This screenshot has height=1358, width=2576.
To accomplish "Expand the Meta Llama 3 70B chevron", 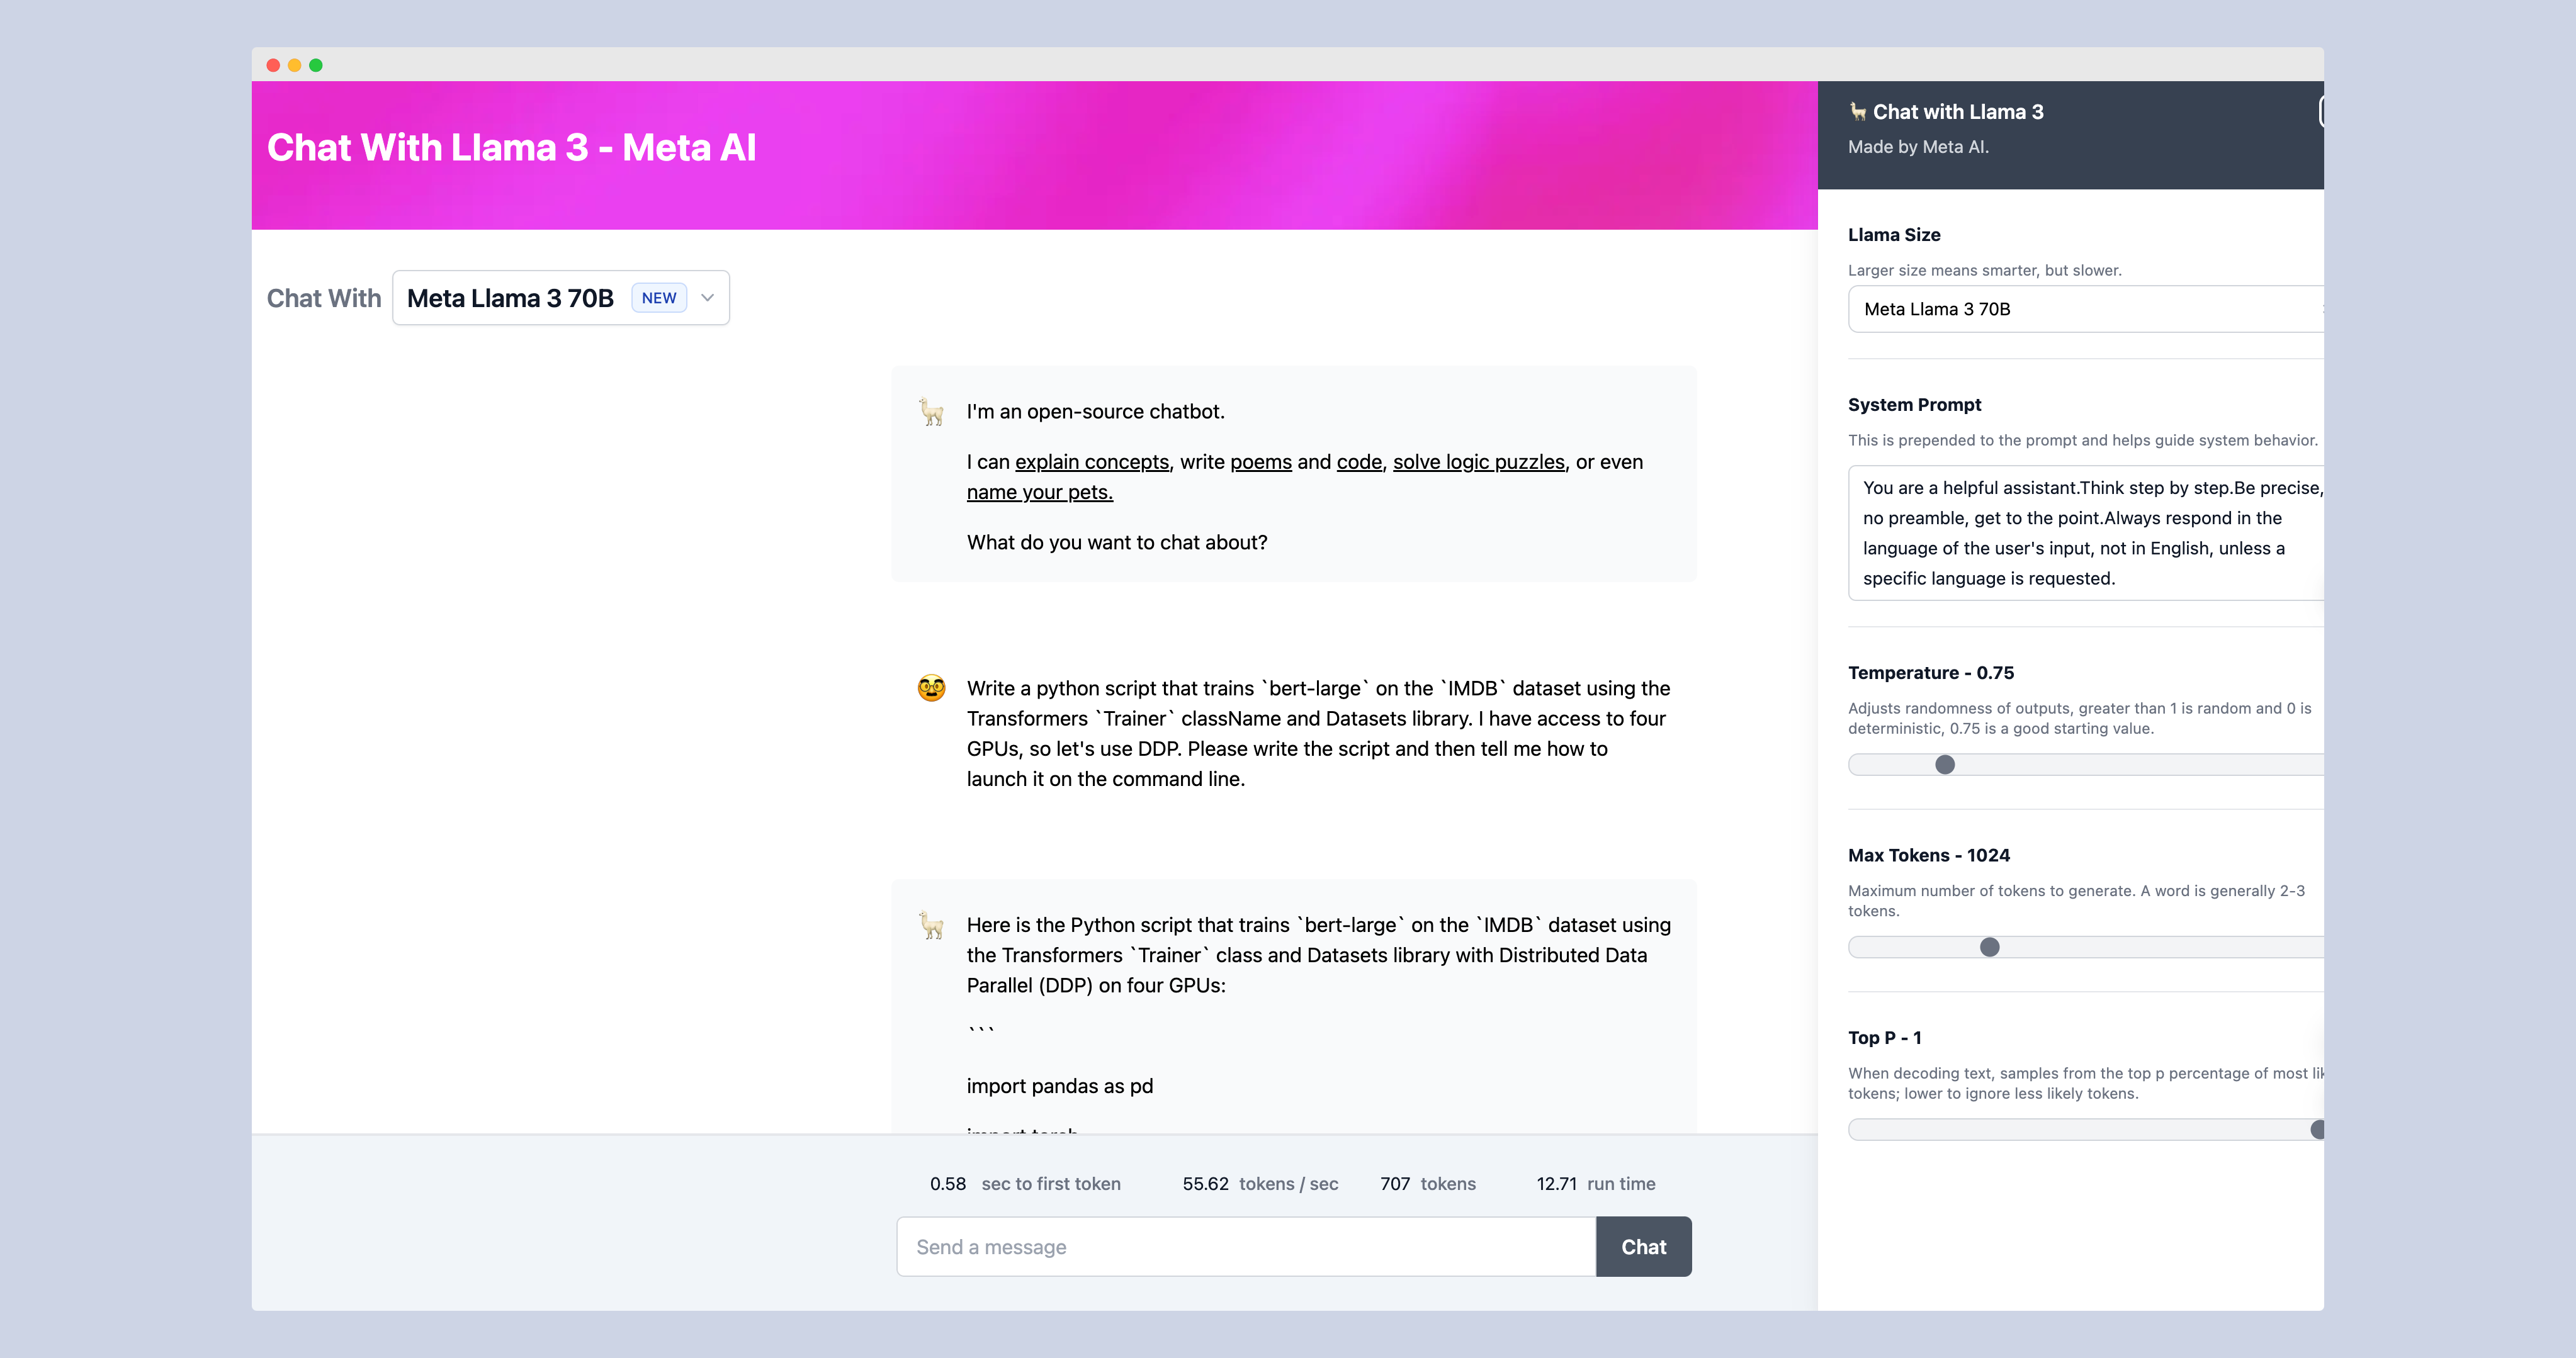I will click(x=708, y=298).
